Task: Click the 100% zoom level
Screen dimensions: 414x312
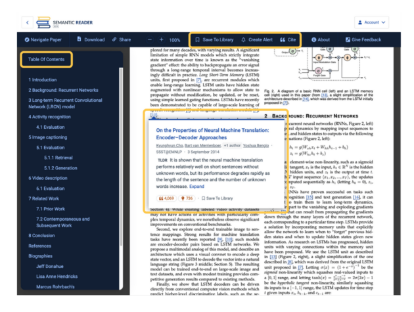Action: point(175,40)
